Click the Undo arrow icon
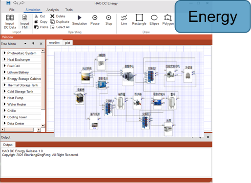This screenshot has width=251, height=183. pyautogui.click(x=16, y=3)
